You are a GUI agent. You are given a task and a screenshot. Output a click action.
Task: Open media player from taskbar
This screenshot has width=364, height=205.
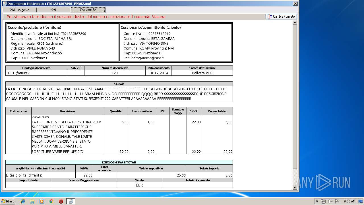pos(42,201)
